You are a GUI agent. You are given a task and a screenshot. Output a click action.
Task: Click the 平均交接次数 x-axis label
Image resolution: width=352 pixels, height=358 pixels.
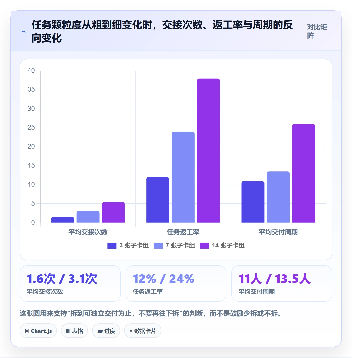click(88, 232)
